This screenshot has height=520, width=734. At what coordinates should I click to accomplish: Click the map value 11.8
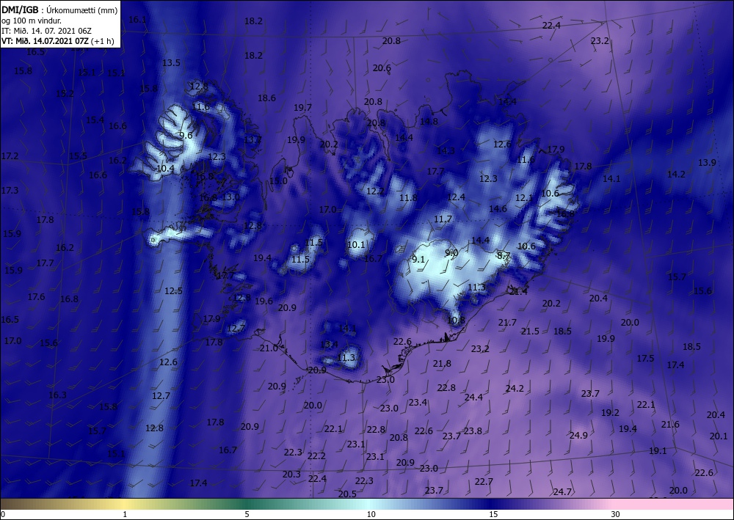[x=408, y=198]
